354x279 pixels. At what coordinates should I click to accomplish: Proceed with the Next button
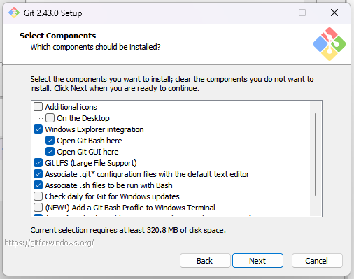pos(257,261)
